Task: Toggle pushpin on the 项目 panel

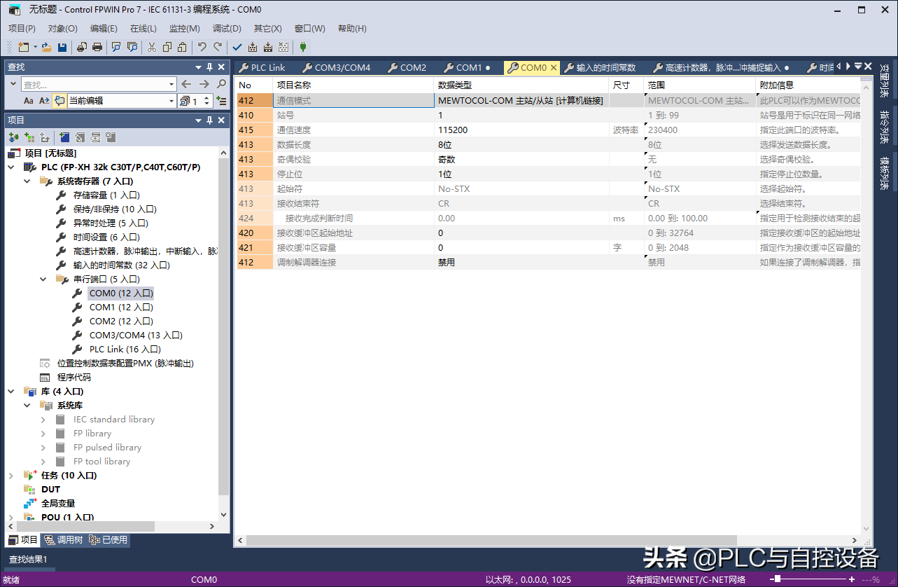Action: point(209,120)
